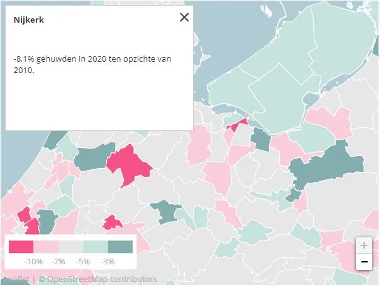381x287 pixels.
Task: Click the dark teal legend swatch
Action: pyautogui.click(x=121, y=246)
